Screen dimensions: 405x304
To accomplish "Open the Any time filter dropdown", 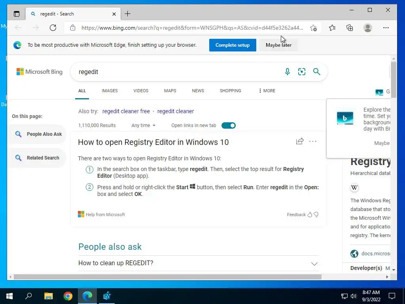I will pos(143,125).
